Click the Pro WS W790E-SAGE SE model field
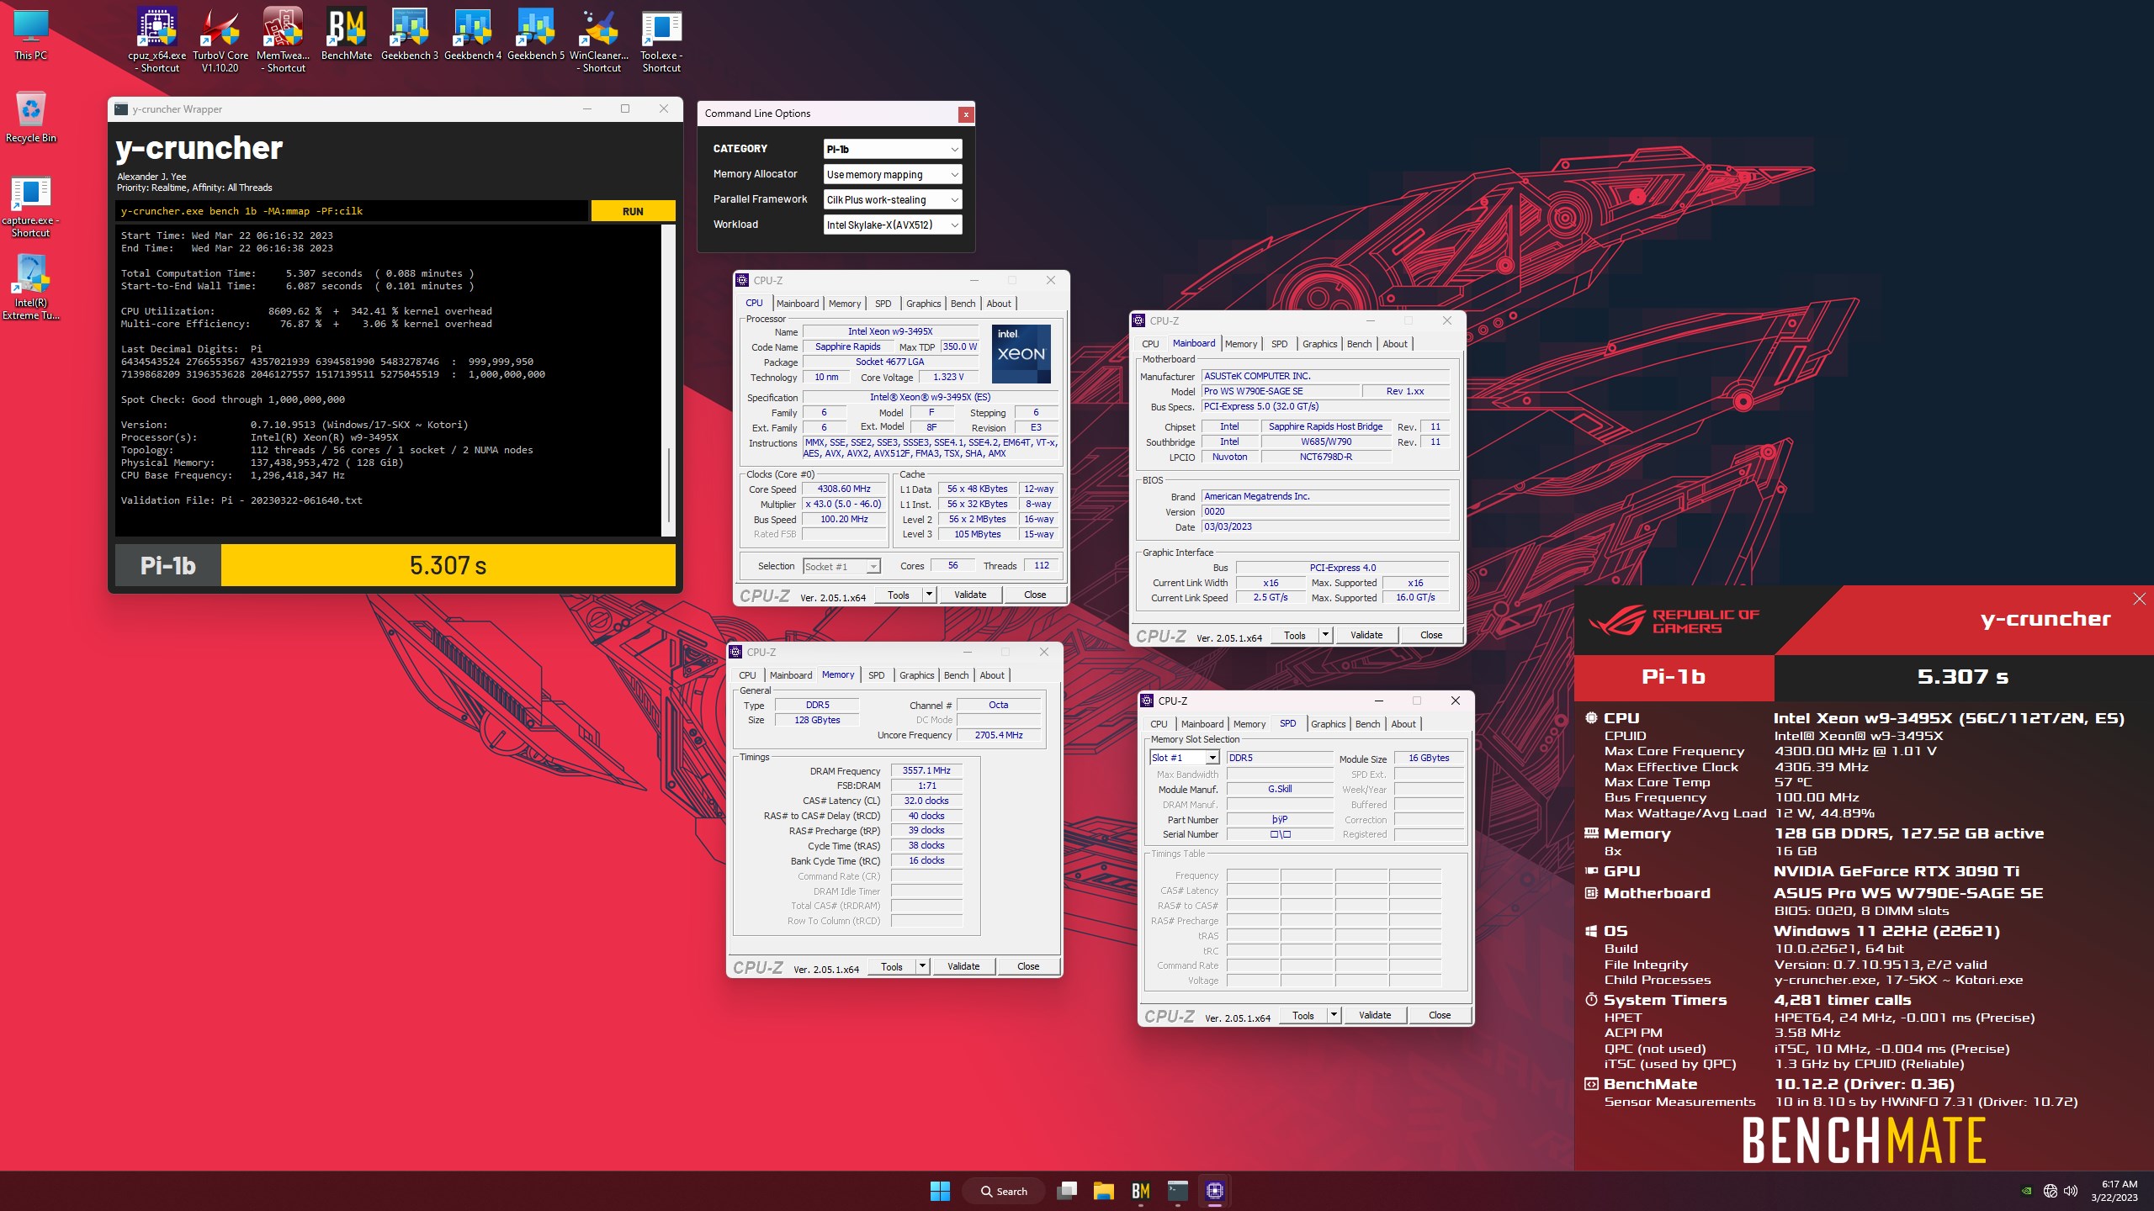2154x1211 pixels. (1281, 391)
